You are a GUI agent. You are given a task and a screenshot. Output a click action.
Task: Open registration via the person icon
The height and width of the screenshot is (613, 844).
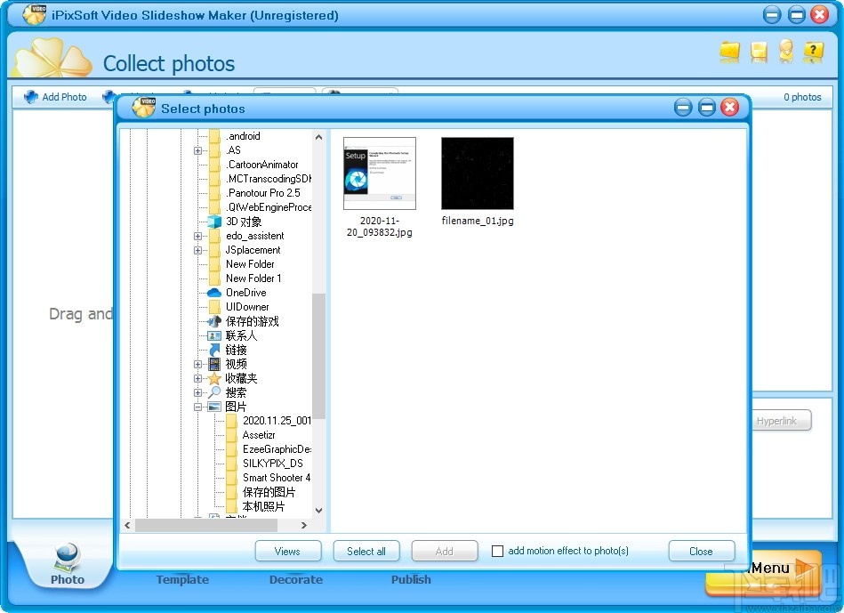(x=786, y=52)
